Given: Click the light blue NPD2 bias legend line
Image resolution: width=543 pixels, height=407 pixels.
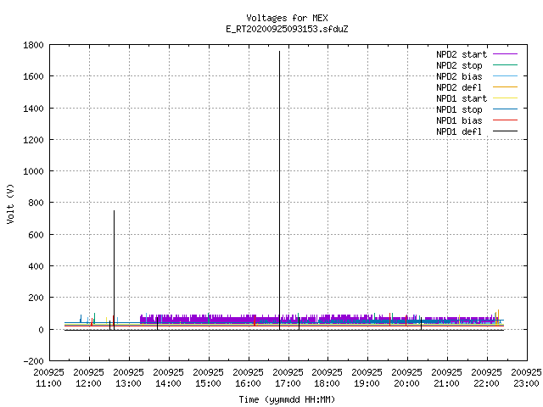Looking at the screenshot, I should pyautogui.click(x=505, y=76).
